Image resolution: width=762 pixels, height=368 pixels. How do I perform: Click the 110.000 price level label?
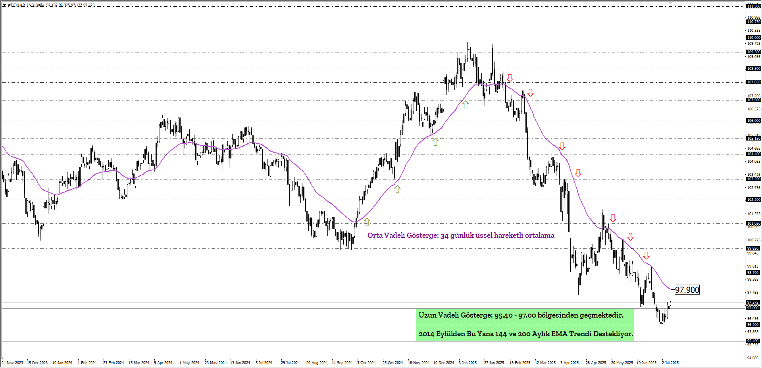754,38
